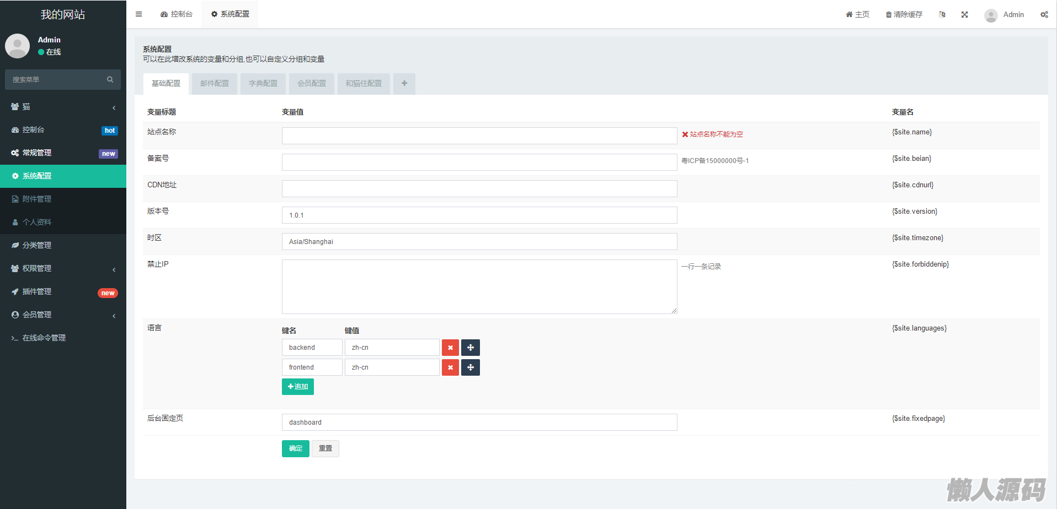Viewport: 1057px width, 509px height.
Task: Click the 站点名称 input field
Action: tap(479, 136)
